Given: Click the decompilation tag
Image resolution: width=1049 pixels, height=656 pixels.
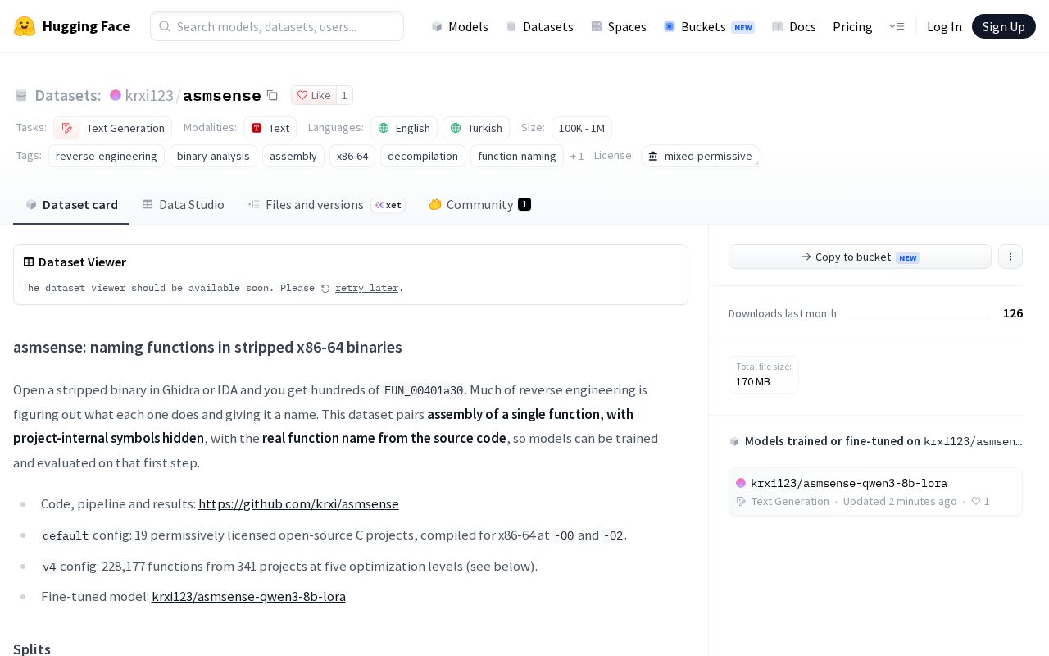Looking at the screenshot, I should tap(423, 156).
